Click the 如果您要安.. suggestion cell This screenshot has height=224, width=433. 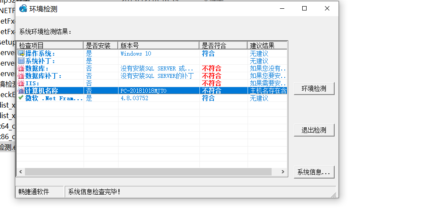pyautogui.click(x=268, y=76)
